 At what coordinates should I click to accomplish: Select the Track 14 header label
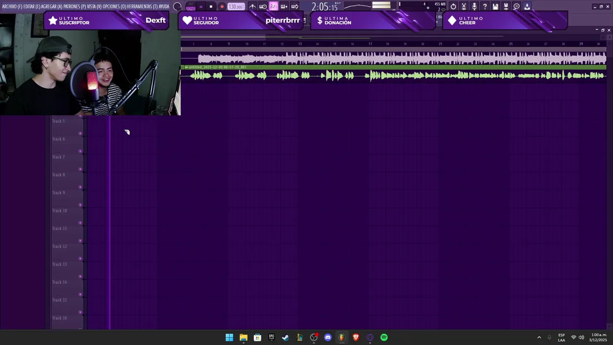59,282
